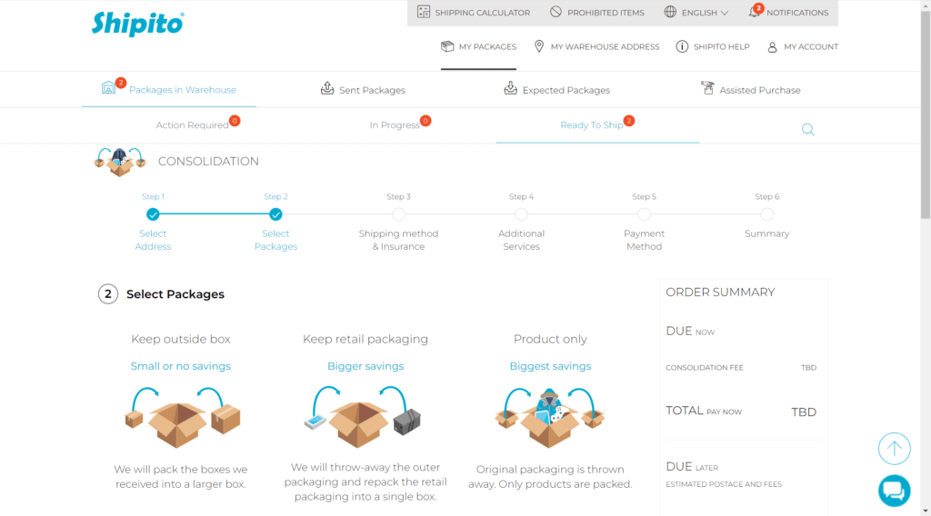
Task: Click the Keep outside box heading
Action: coord(181,339)
